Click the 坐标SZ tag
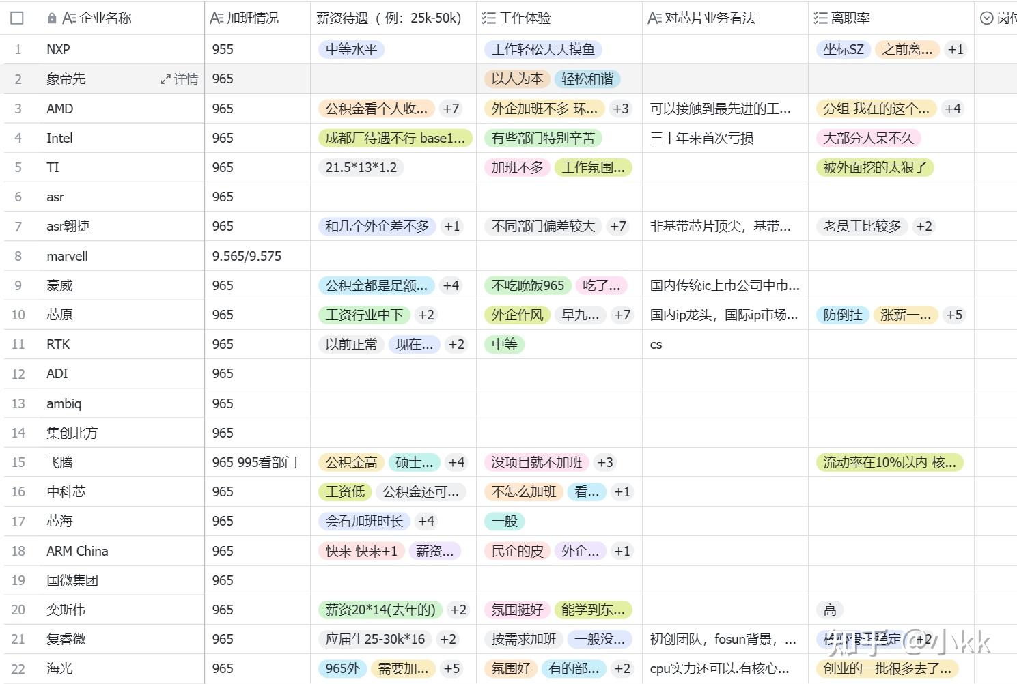 tap(844, 50)
